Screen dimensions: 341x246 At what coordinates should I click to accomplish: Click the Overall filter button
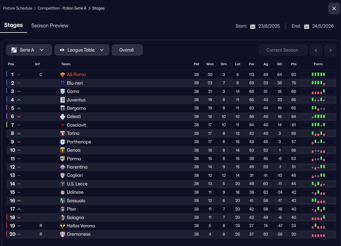pos(127,50)
